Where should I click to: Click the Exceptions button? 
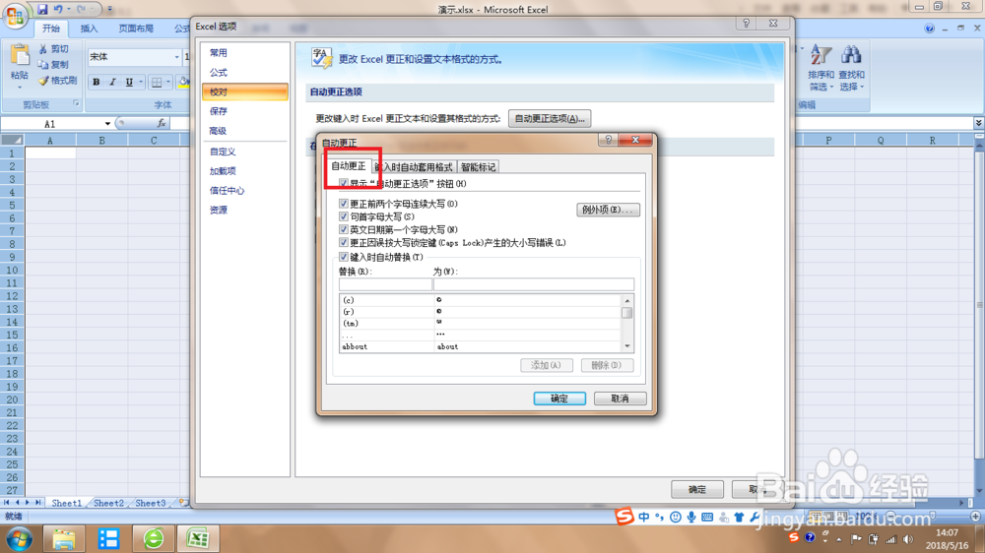click(x=608, y=210)
